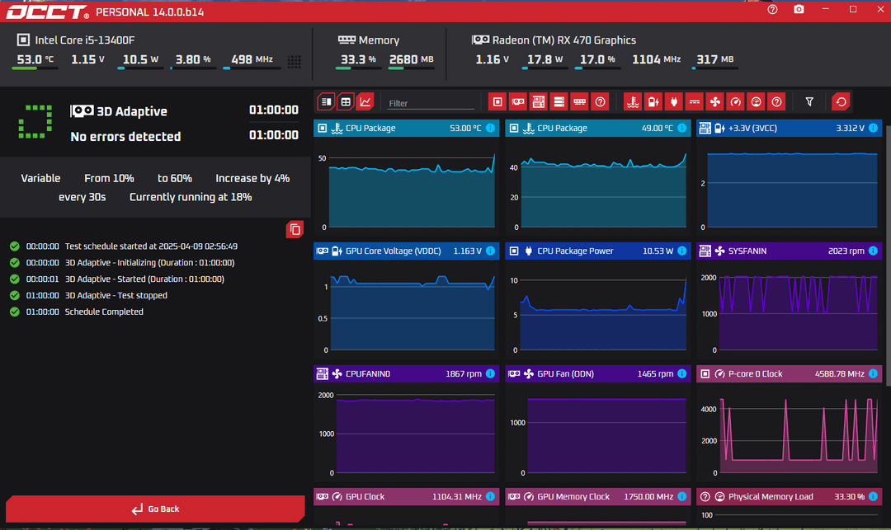Open info for CPUFANIN0 graph
The height and width of the screenshot is (530, 891).
click(490, 373)
